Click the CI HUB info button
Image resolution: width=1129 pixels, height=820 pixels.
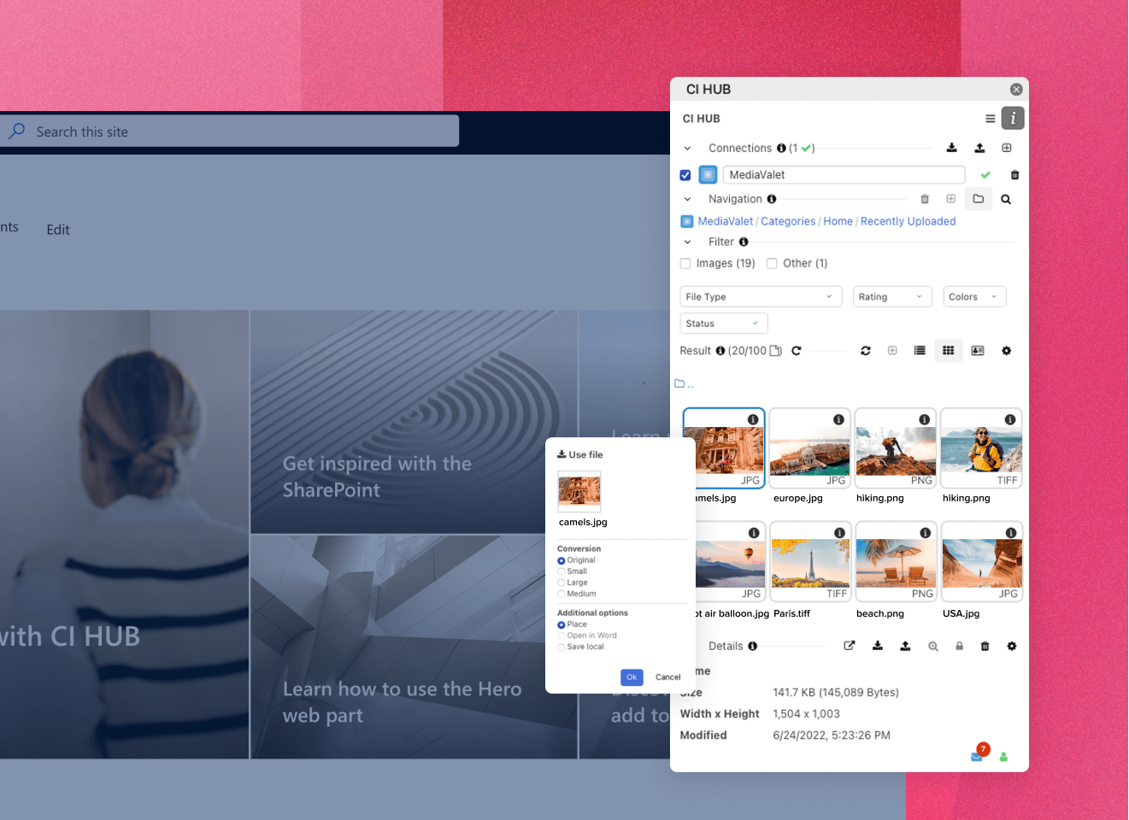(1013, 119)
